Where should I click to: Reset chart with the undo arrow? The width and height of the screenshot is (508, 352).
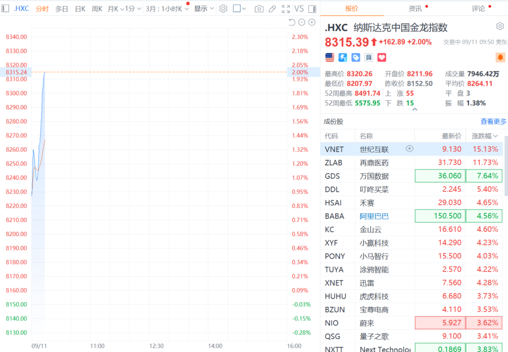click(292, 22)
